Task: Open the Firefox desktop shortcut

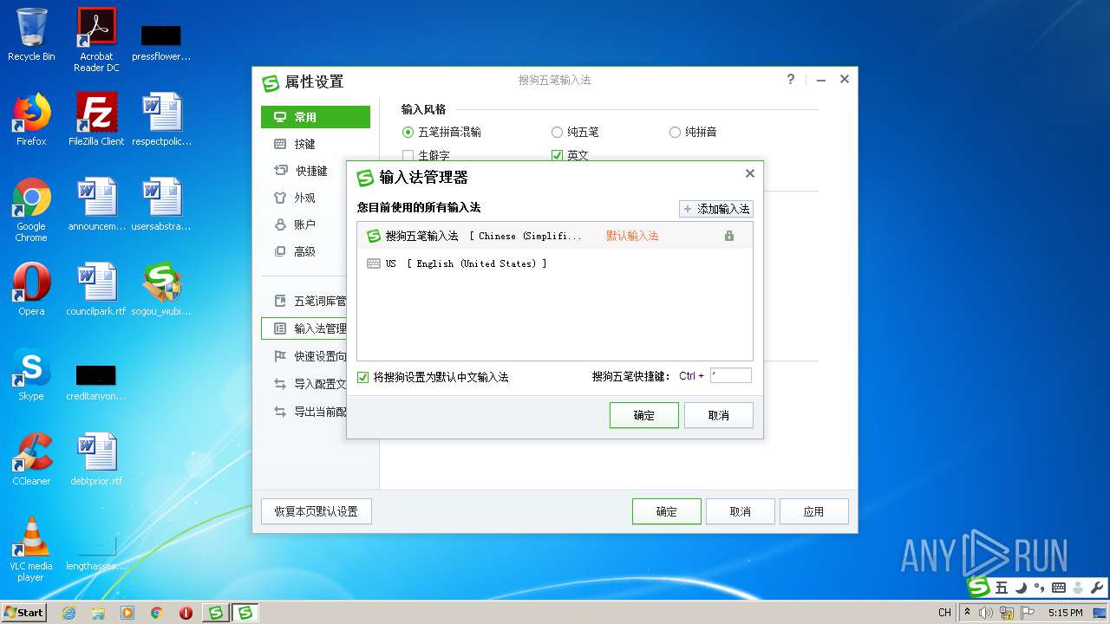Action: pyautogui.click(x=31, y=120)
